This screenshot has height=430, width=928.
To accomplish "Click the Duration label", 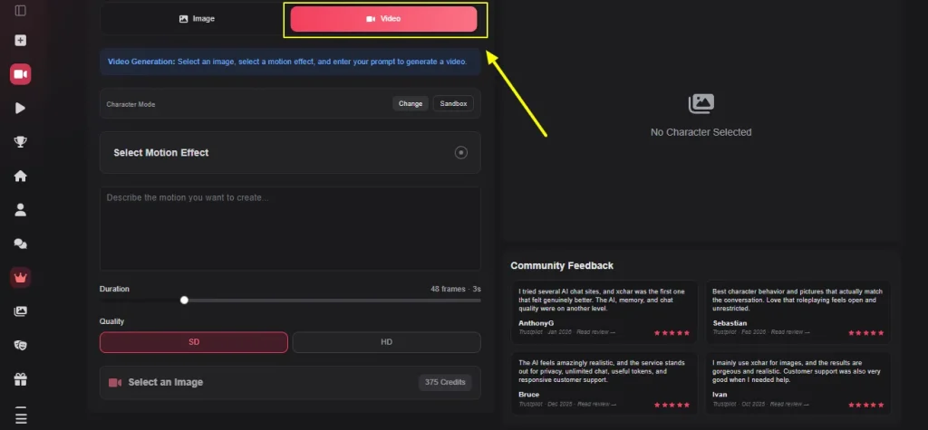I will (114, 289).
